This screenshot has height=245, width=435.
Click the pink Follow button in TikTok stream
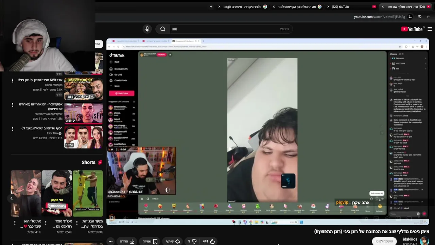click(x=161, y=54)
